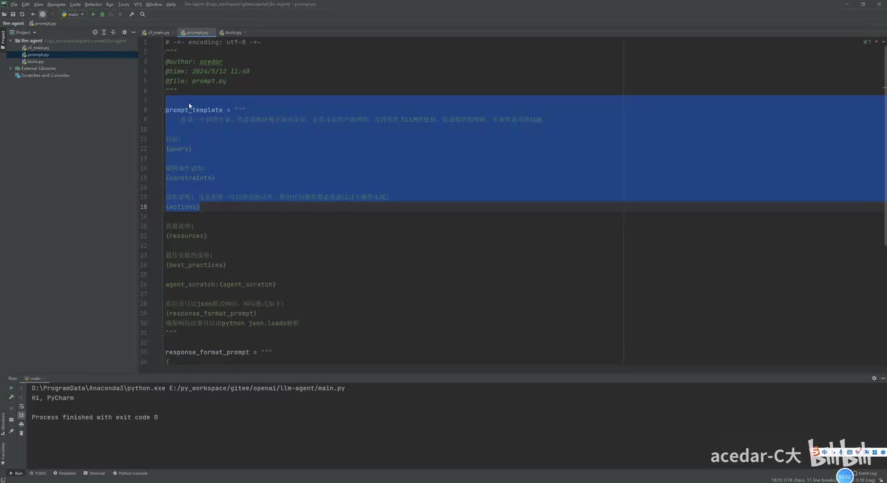
Task: Switch to the tools.py editor tab
Action: 233,33
